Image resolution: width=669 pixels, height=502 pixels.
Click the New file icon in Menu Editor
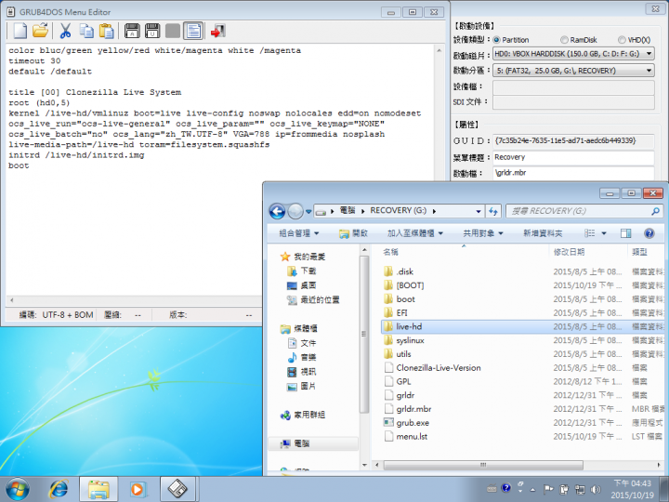tap(20, 31)
